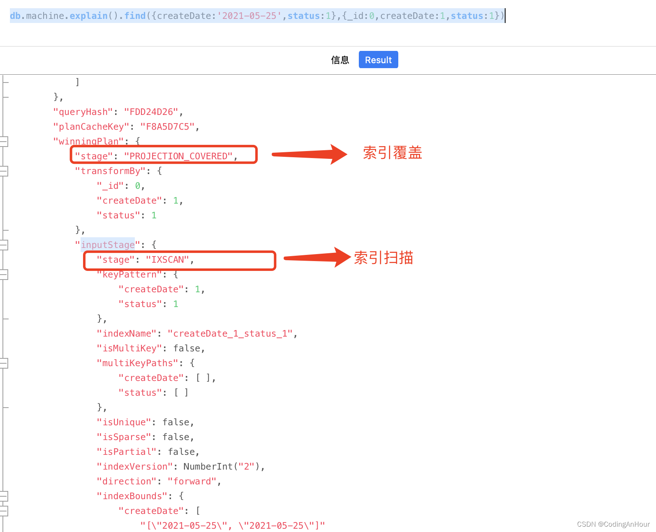This screenshot has width=656, height=532.
Task: Click the "indexBounds" key text
Action: pos(132,496)
